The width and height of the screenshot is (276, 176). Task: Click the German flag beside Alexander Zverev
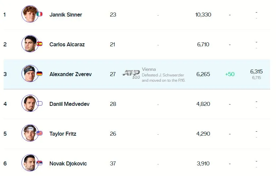pyautogui.click(x=39, y=74)
